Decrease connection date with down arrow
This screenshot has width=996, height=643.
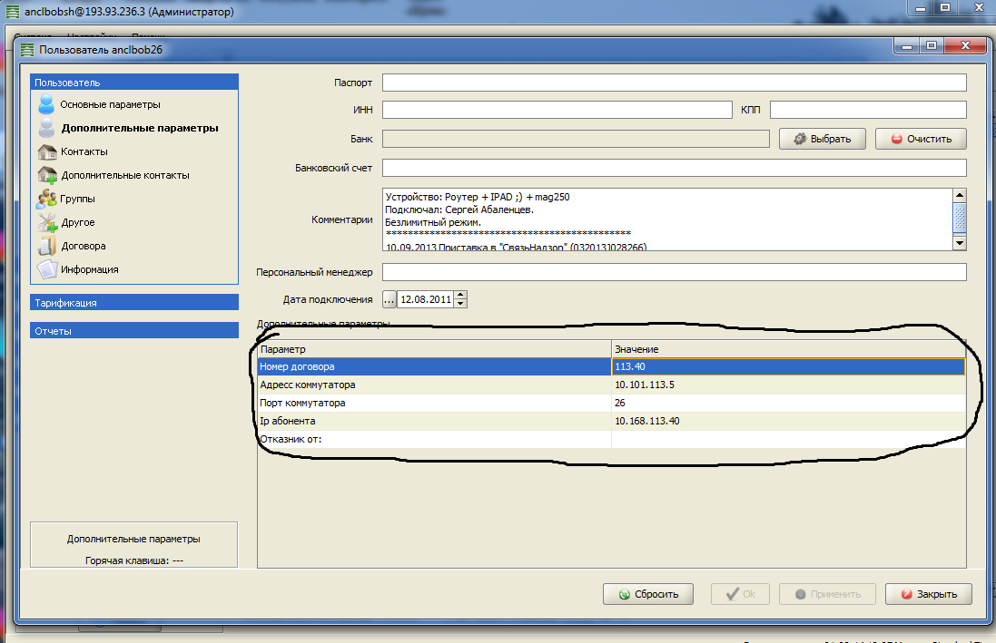[x=460, y=304]
